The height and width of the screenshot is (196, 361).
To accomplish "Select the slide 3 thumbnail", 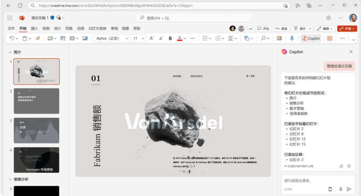I will [x=36, y=131].
